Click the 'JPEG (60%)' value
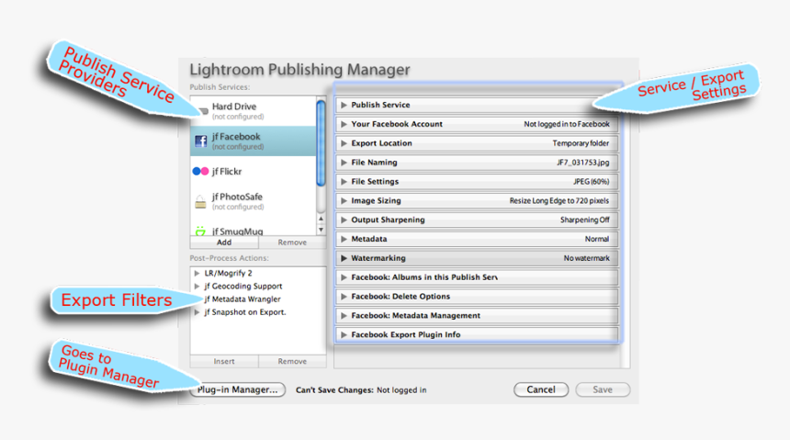 (x=591, y=182)
